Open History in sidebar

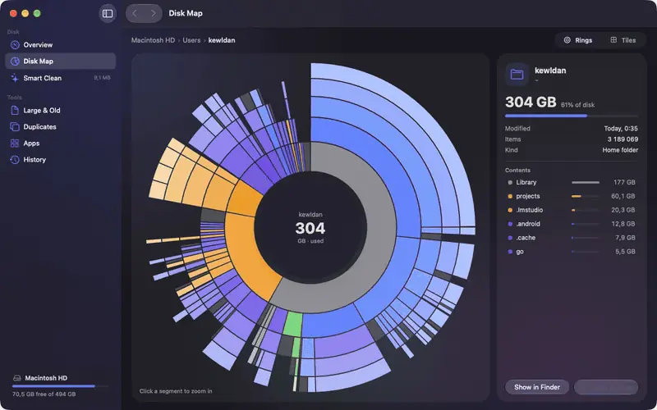pyautogui.click(x=60, y=159)
